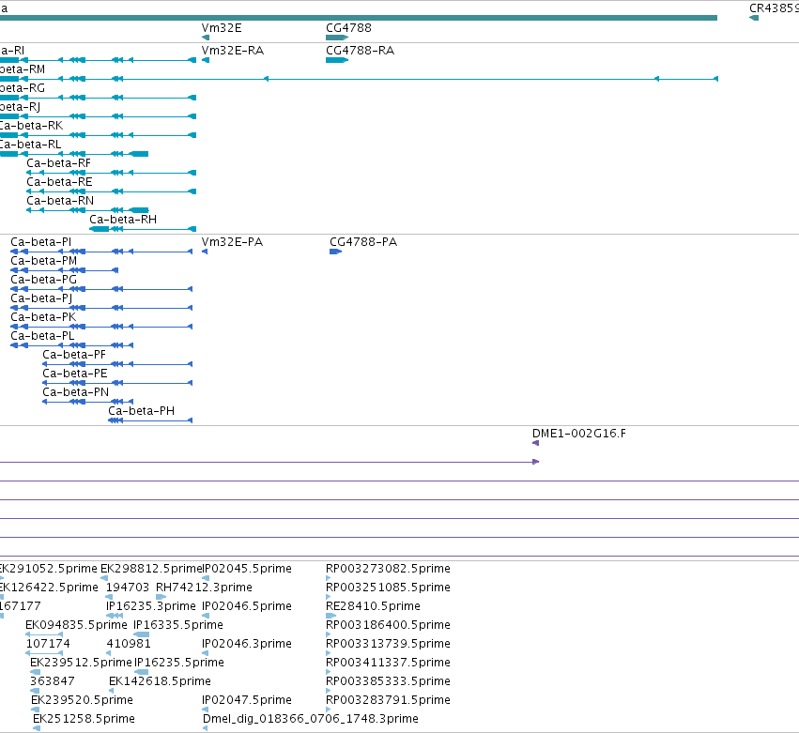Image resolution: width=799 pixels, height=733 pixels.
Task: Click the IP16335.5prime bar glyph
Action: (x=141, y=634)
